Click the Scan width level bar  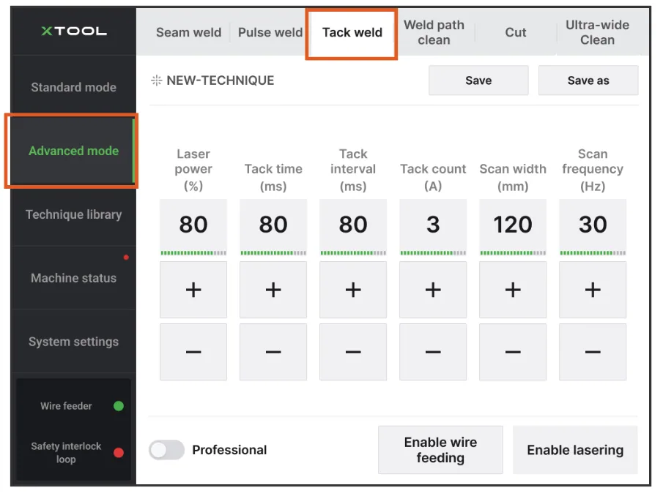click(513, 253)
